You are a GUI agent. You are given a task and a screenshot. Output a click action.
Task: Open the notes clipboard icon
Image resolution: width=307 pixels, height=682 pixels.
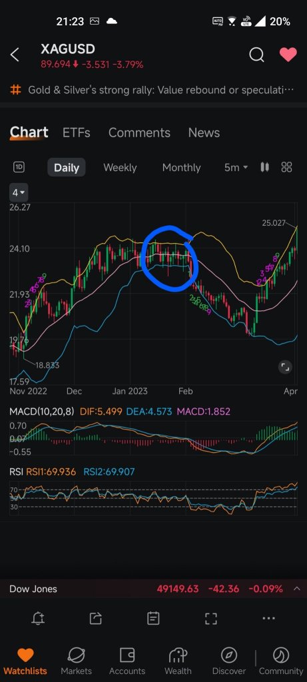[x=153, y=618]
